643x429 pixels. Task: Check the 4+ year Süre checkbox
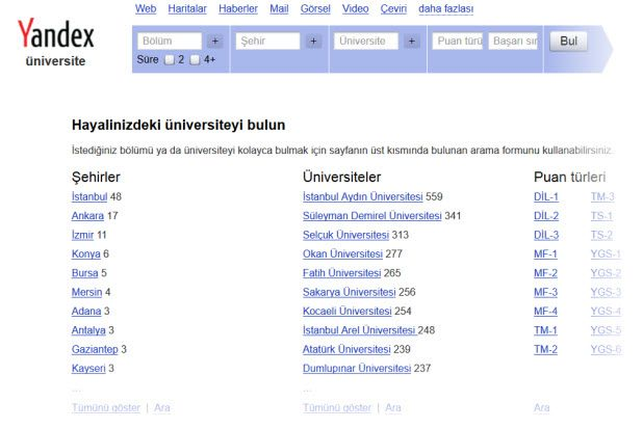click(x=195, y=60)
